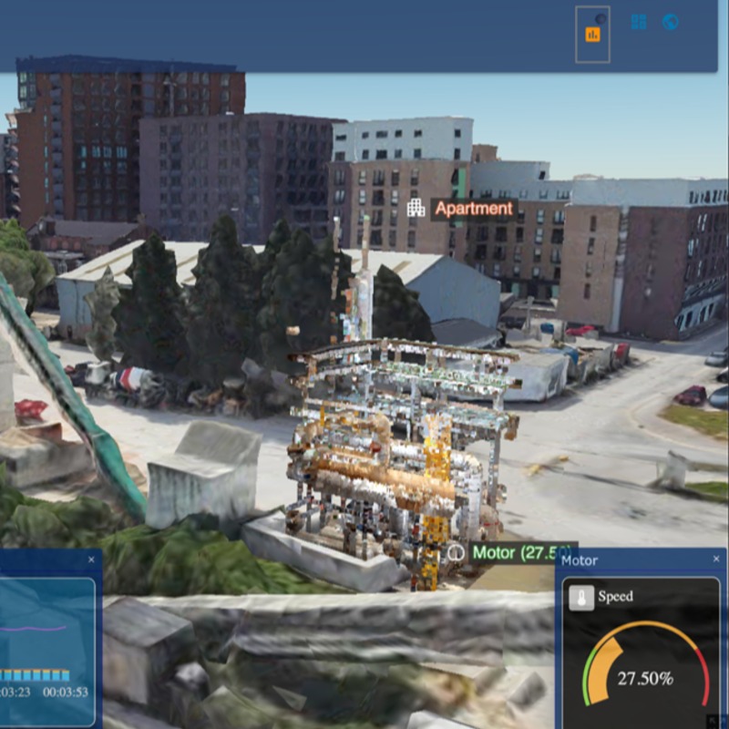Click the Apartment building marker icon
The image size is (729, 729).
(416, 208)
